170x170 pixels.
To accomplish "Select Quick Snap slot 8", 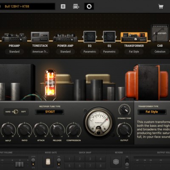I will click(101, 165).
